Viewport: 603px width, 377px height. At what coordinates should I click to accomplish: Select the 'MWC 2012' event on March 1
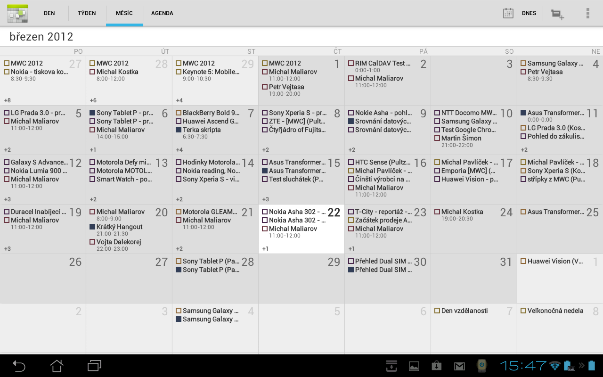[287, 63]
